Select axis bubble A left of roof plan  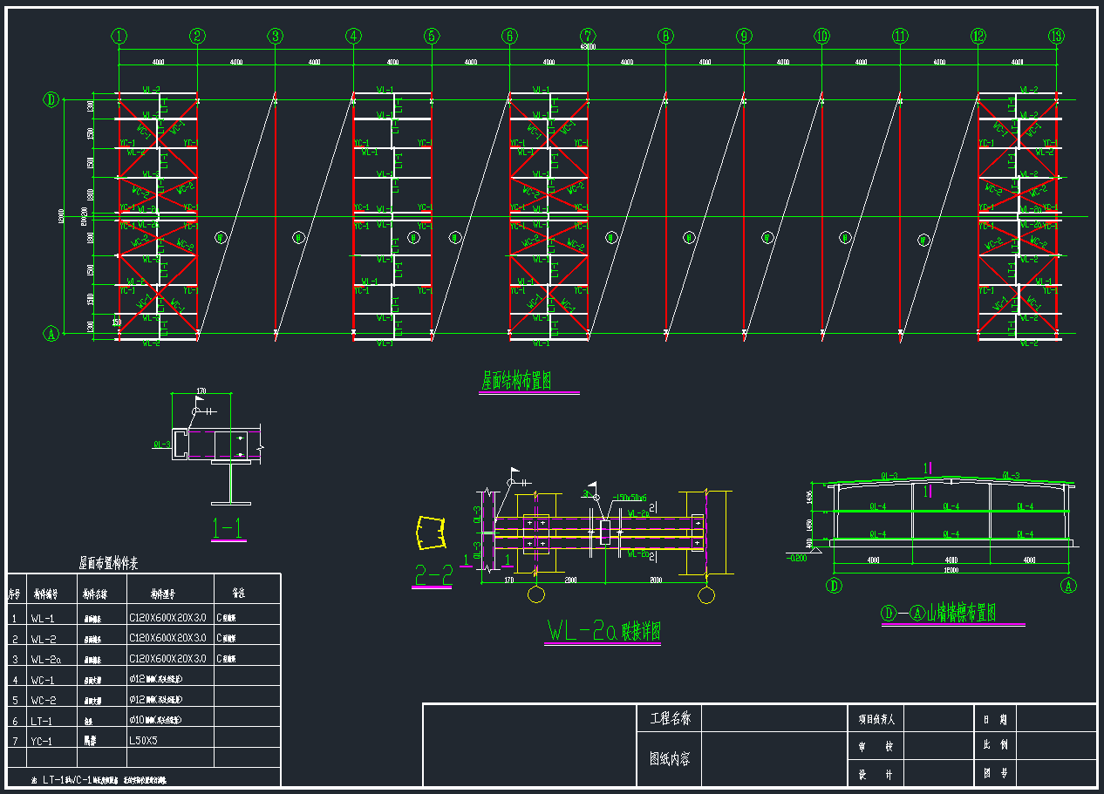point(51,333)
